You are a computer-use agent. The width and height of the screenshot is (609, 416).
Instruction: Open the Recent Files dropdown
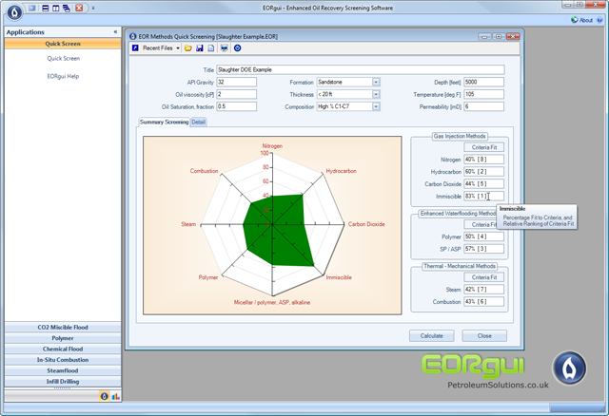coord(161,48)
